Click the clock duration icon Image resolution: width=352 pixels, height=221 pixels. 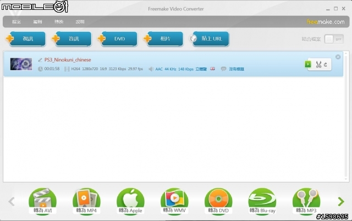(40, 69)
